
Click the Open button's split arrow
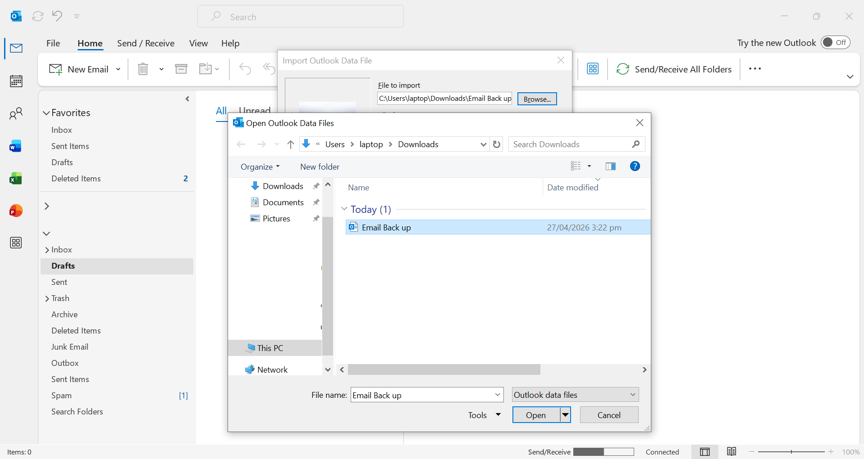click(565, 415)
